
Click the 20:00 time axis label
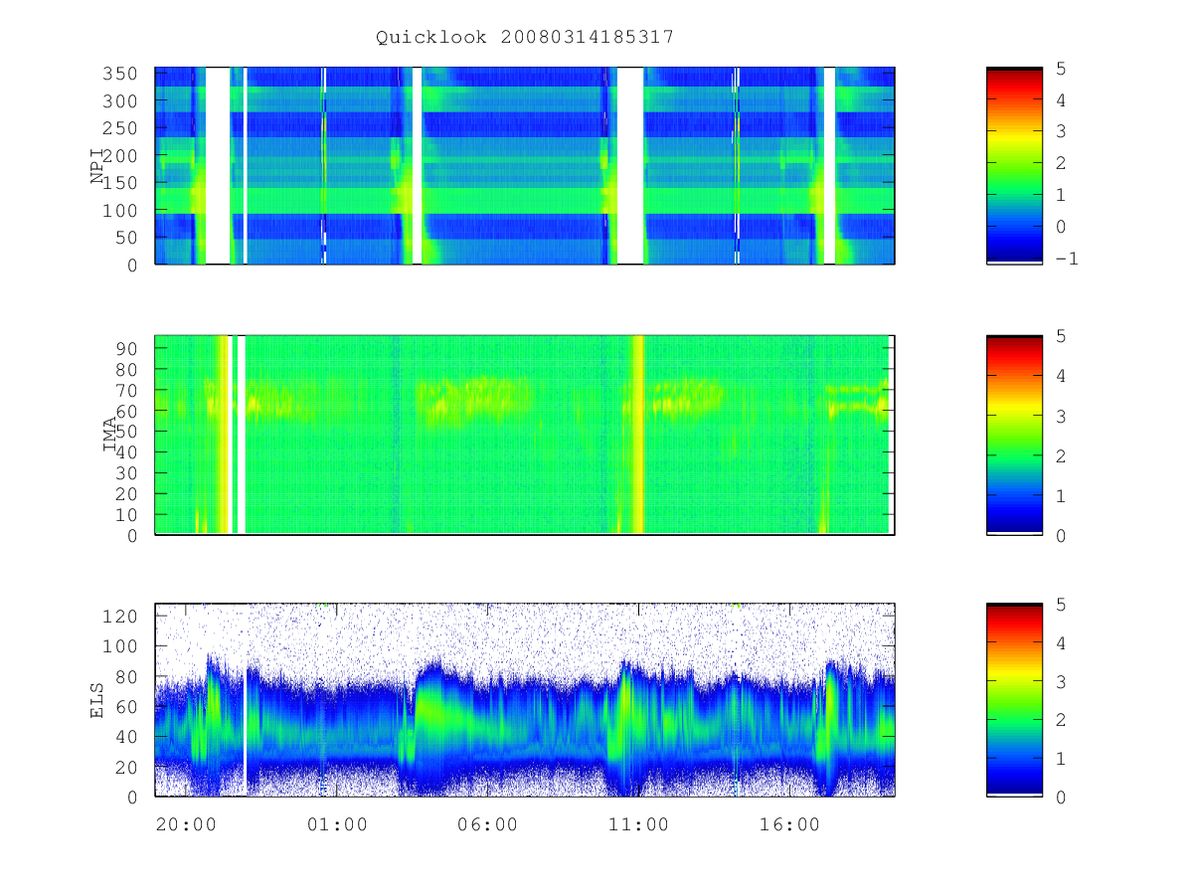click(x=186, y=824)
